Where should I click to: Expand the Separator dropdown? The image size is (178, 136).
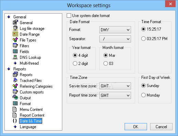(x=115, y=39)
